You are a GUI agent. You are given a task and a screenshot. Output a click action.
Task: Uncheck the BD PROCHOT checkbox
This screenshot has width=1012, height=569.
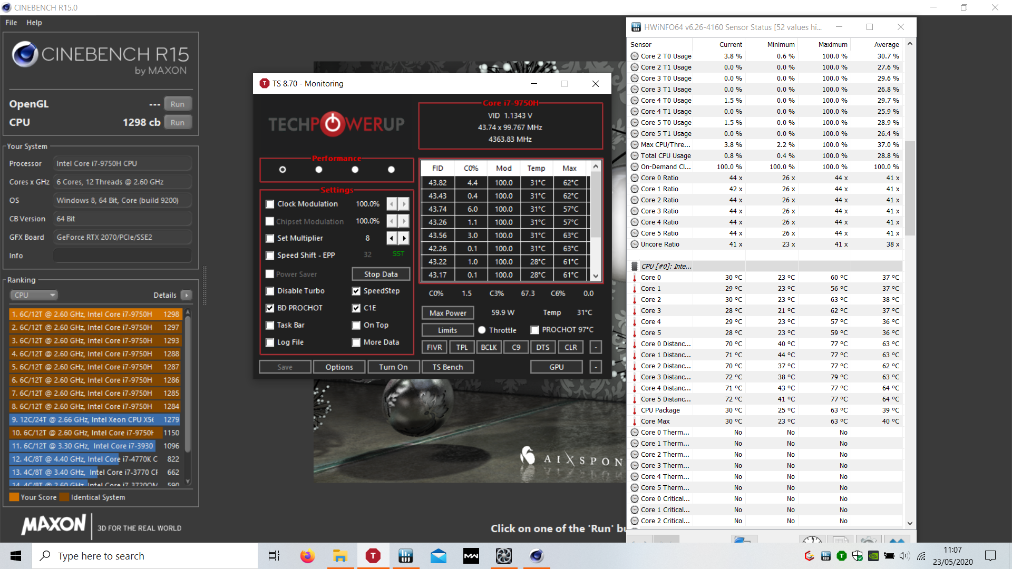270,308
